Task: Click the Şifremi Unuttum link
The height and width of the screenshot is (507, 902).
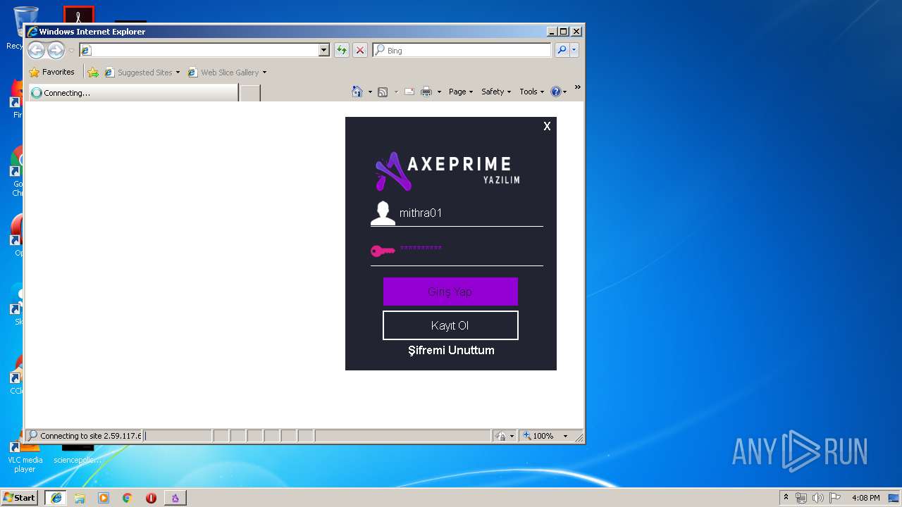Action: [x=451, y=350]
